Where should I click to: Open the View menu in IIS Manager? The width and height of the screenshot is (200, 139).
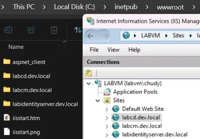[x=114, y=50]
